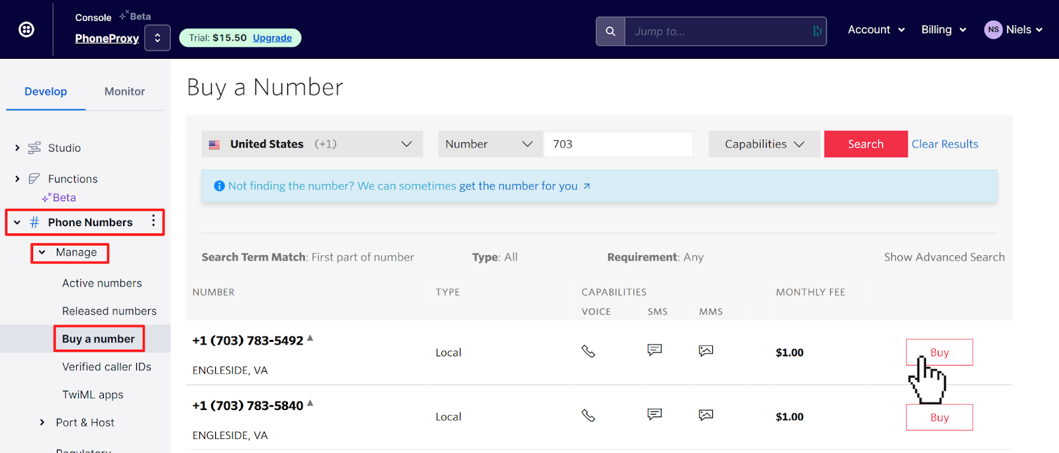Click the $1.00 fee for 783-5492

(x=790, y=352)
